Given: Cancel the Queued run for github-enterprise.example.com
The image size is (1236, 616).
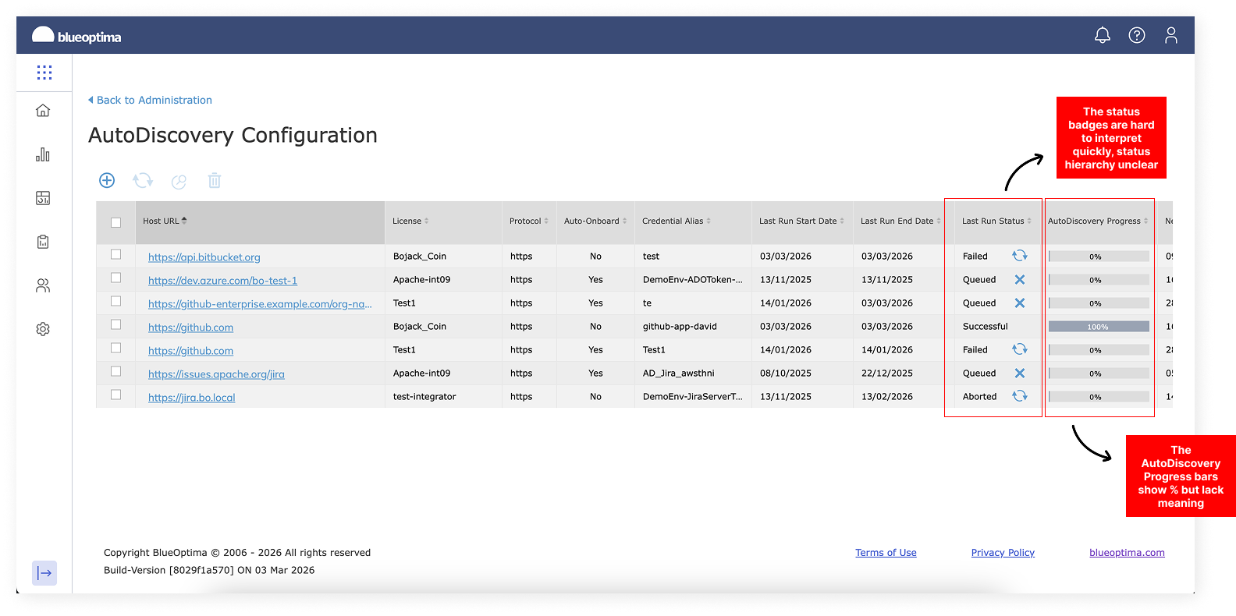Looking at the screenshot, I should pyautogui.click(x=1020, y=303).
